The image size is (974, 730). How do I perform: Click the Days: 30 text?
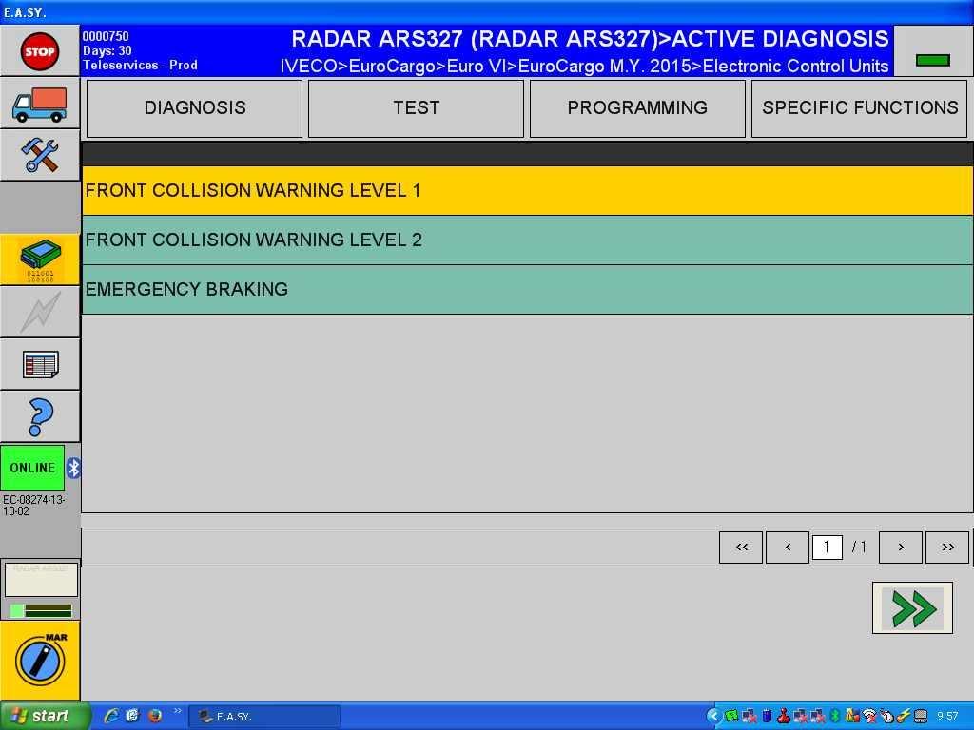pos(107,51)
